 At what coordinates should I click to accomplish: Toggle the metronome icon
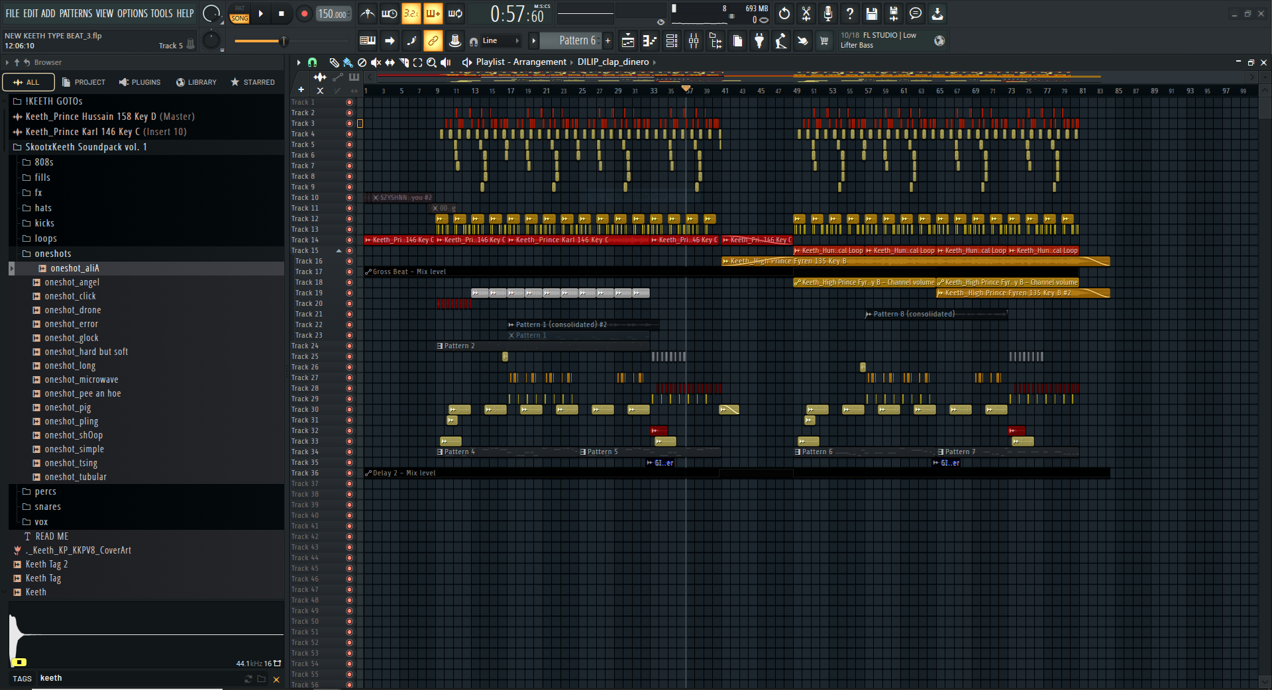(x=368, y=14)
